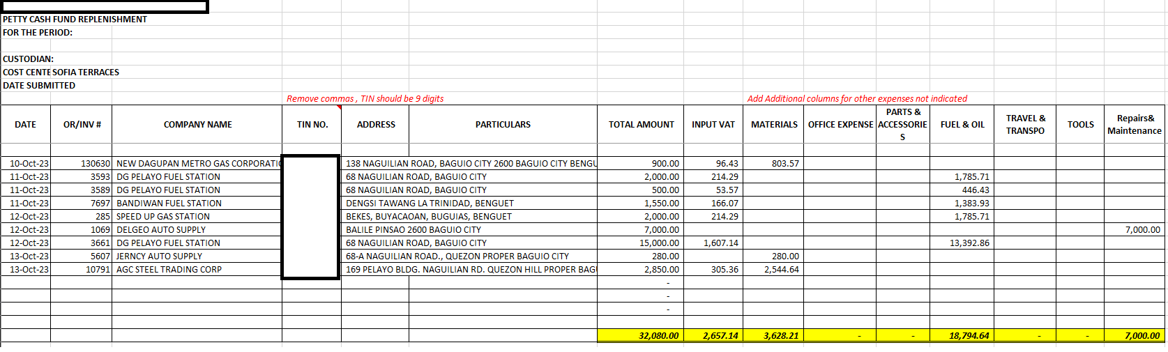Select the 280.00 materials cell

point(773,257)
